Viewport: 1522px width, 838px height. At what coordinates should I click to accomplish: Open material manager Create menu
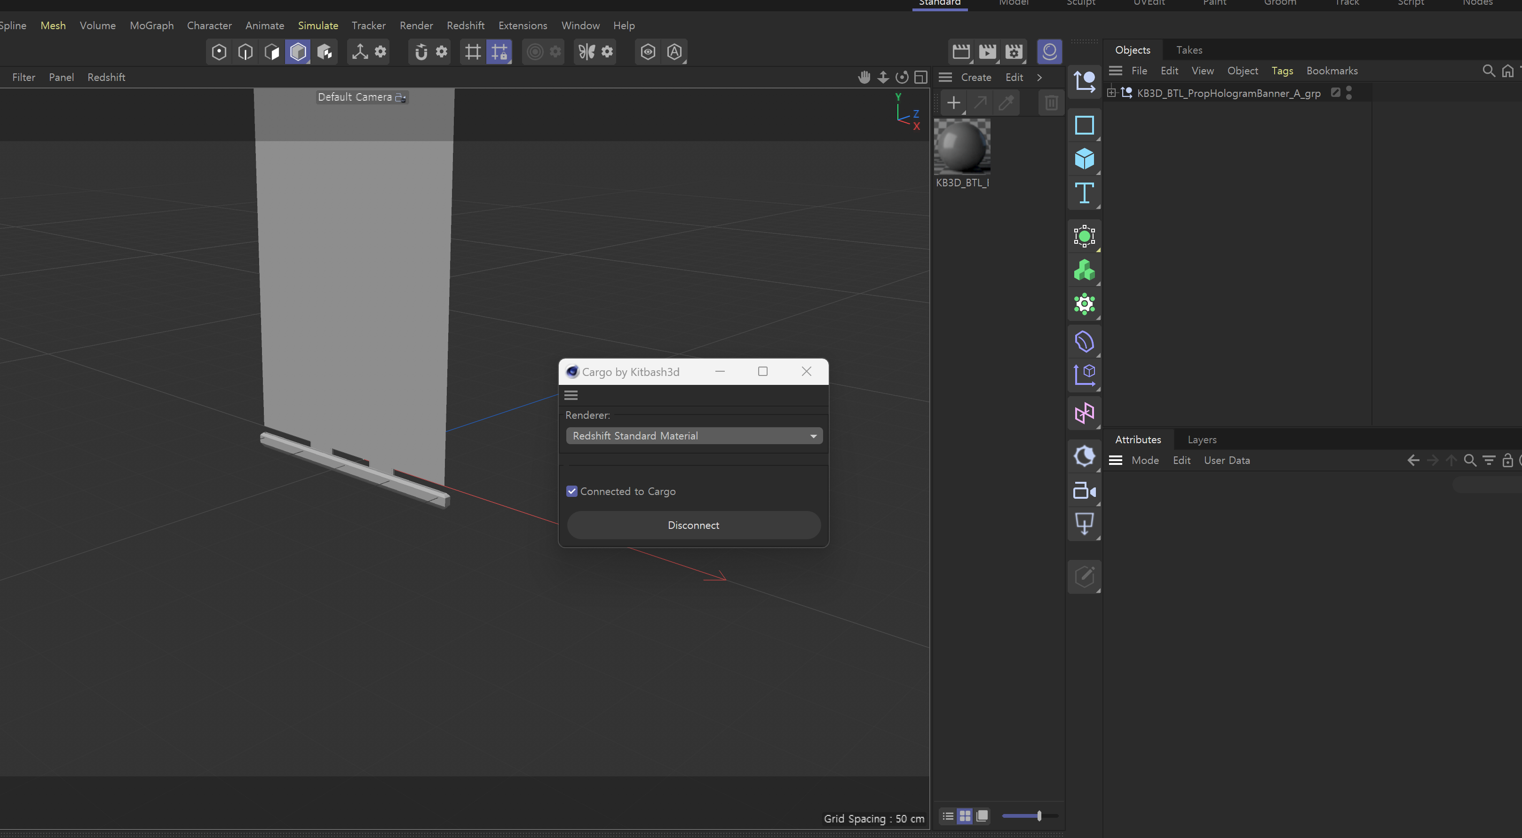pyautogui.click(x=976, y=78)
